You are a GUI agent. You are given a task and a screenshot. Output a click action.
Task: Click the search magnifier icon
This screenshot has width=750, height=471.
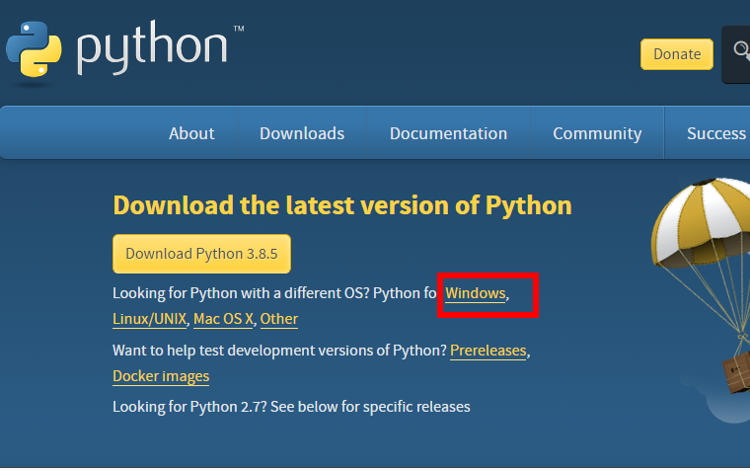coord(741,49)
